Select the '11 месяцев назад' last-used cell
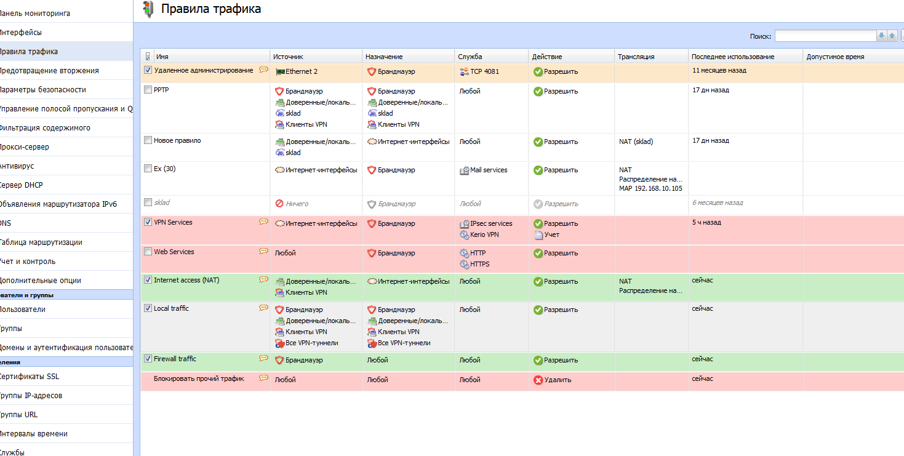This screenshot has height=456, width=904. (x=719, y=70)
